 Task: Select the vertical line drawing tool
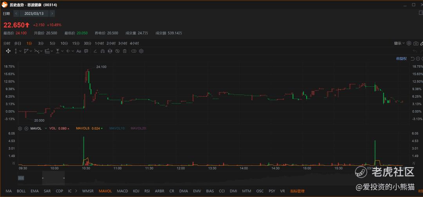pos(16,51)
